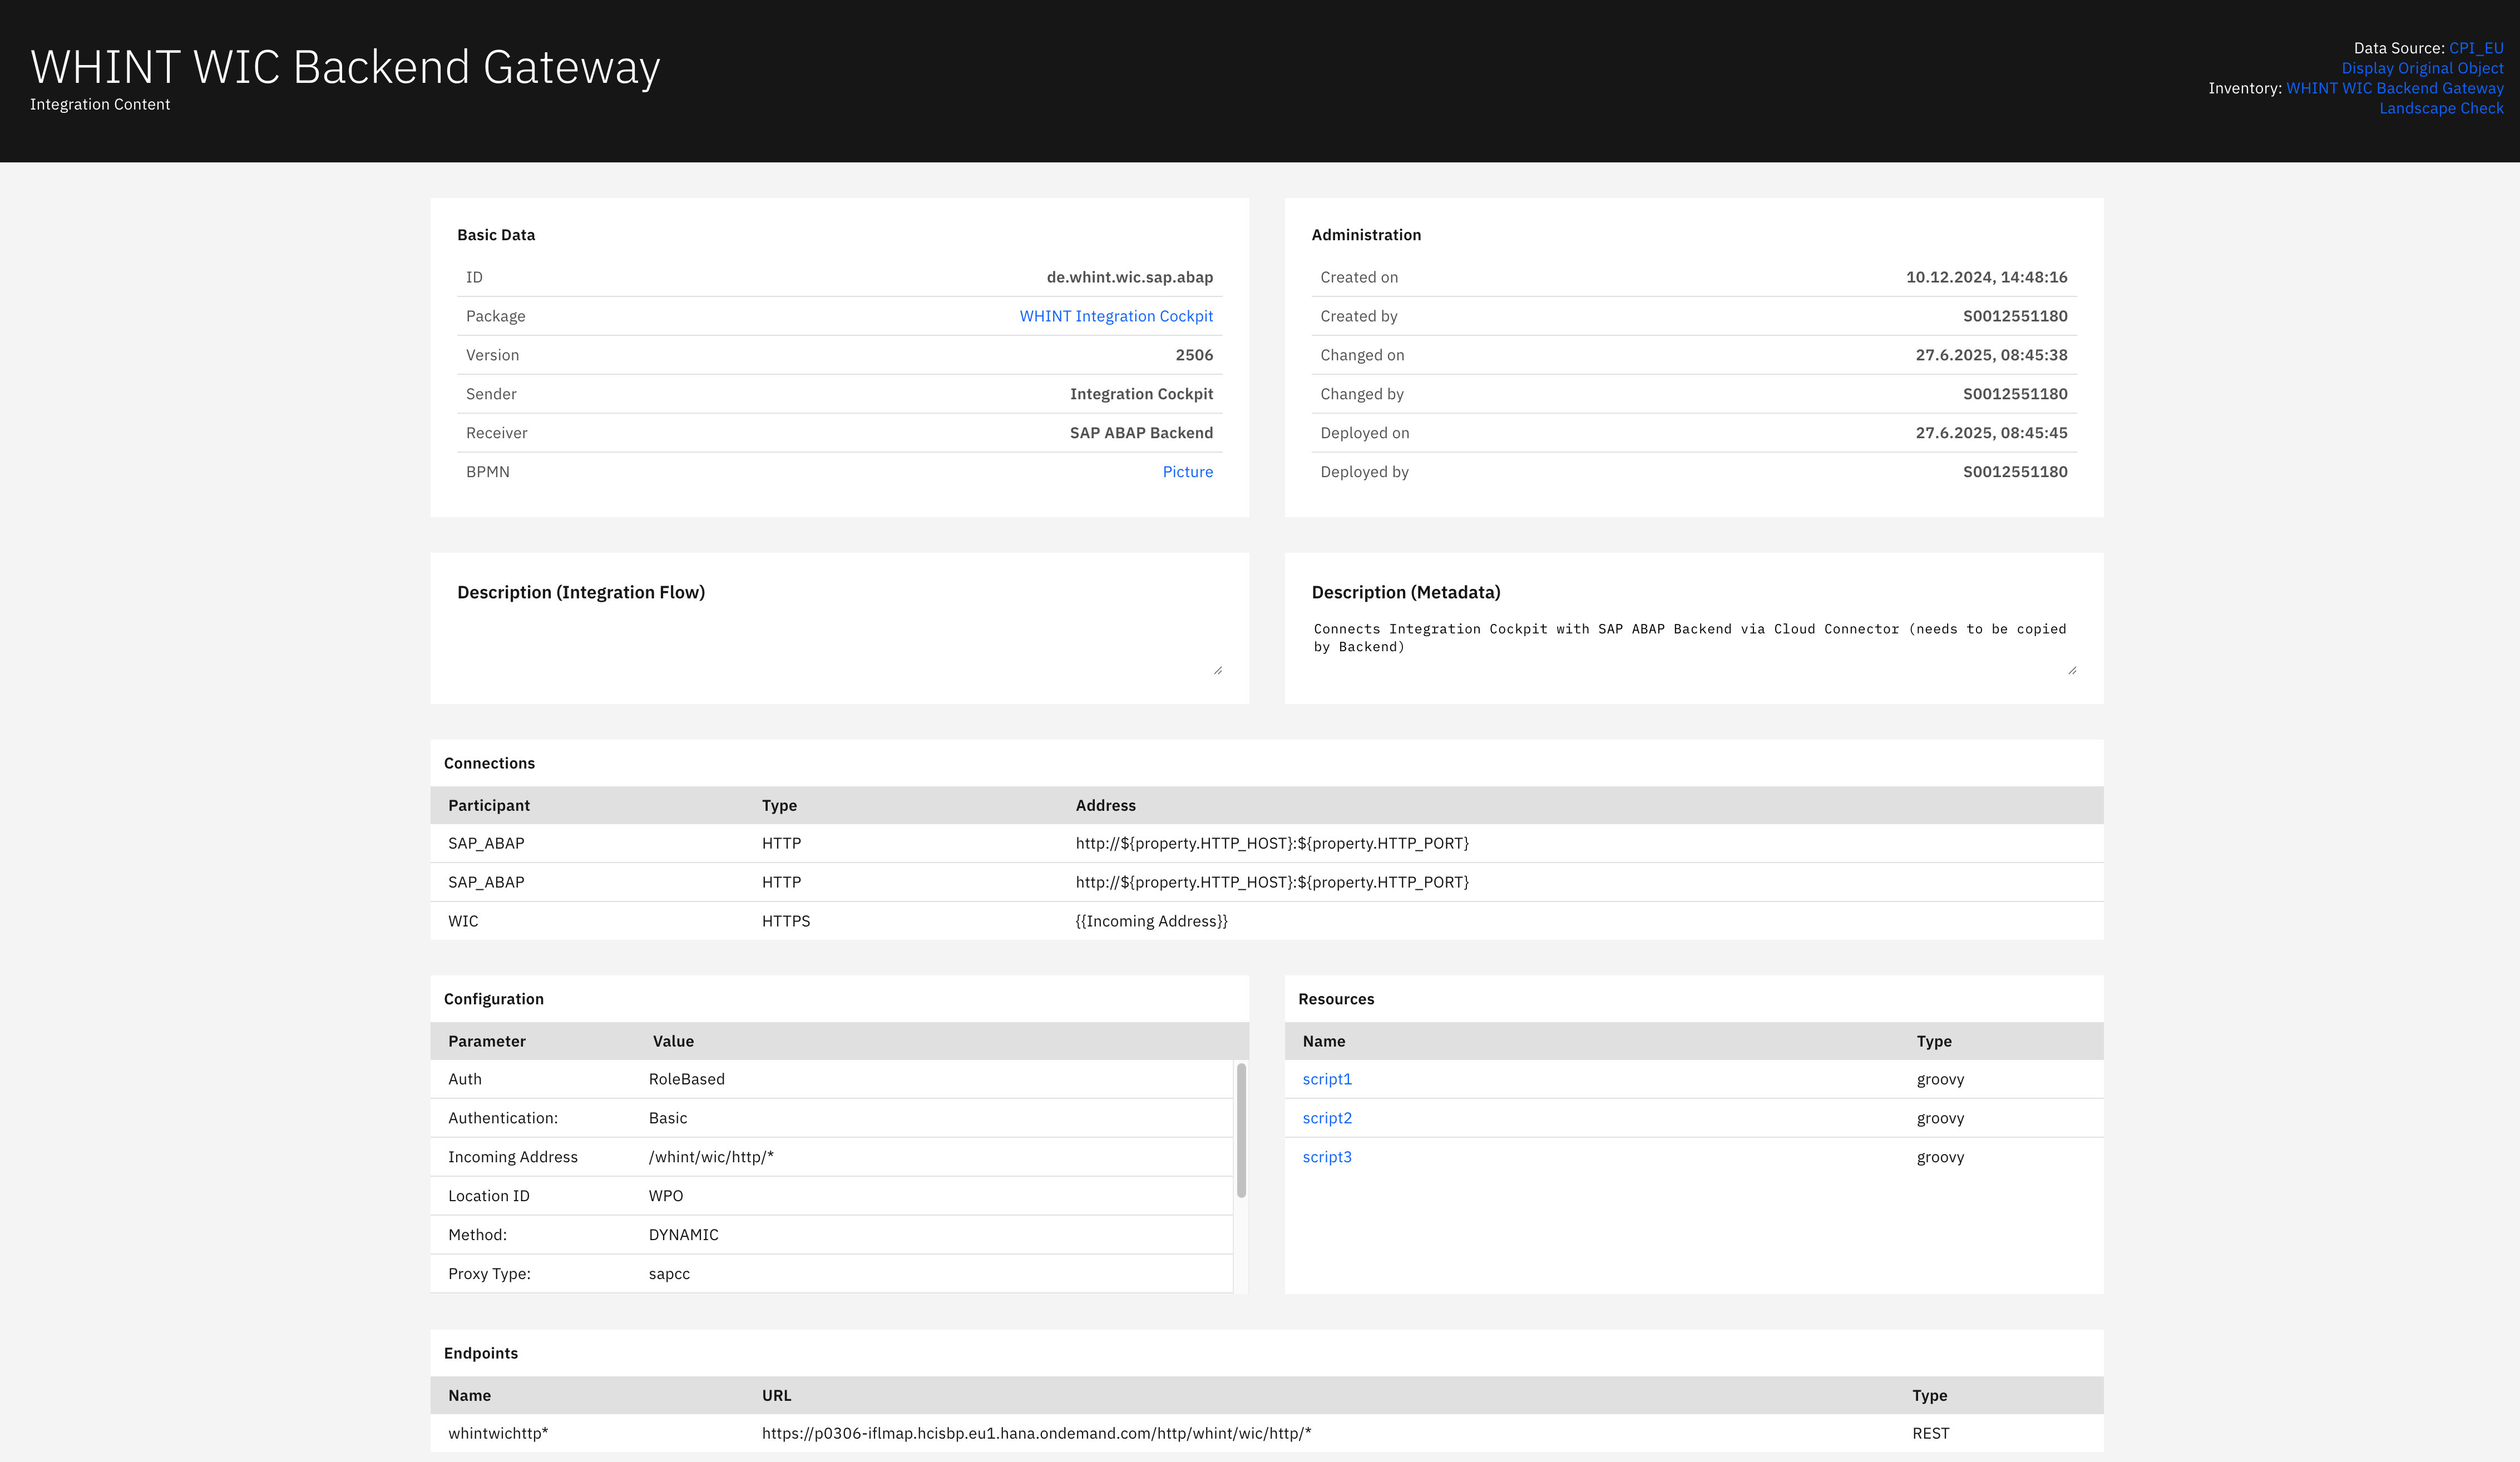Click resize handle of Metadata description
The image size is (2520, 1462).
2072,670
